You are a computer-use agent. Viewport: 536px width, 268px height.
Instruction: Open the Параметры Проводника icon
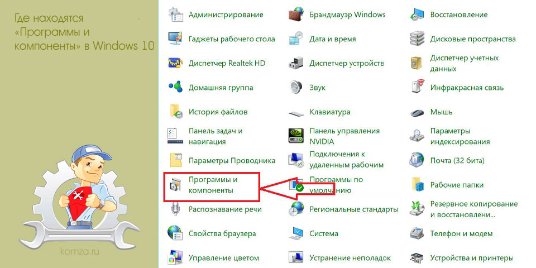pos(177,160)
